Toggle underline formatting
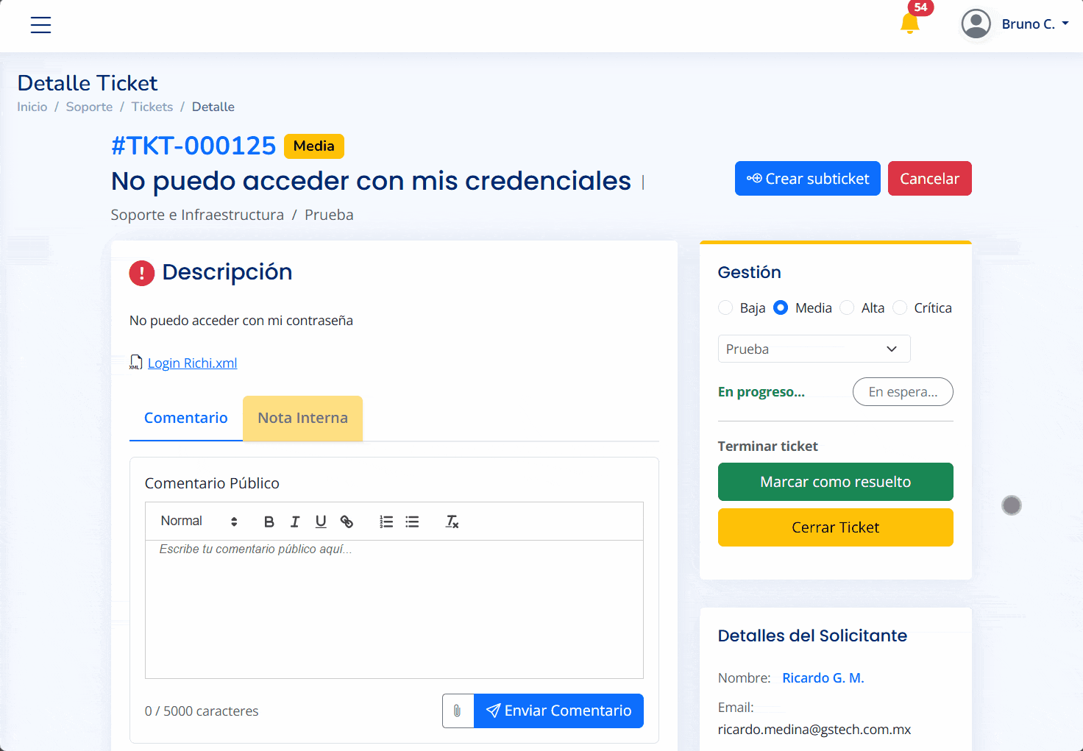The width and height of the screenshot is (1083, 751). point(320,521)
